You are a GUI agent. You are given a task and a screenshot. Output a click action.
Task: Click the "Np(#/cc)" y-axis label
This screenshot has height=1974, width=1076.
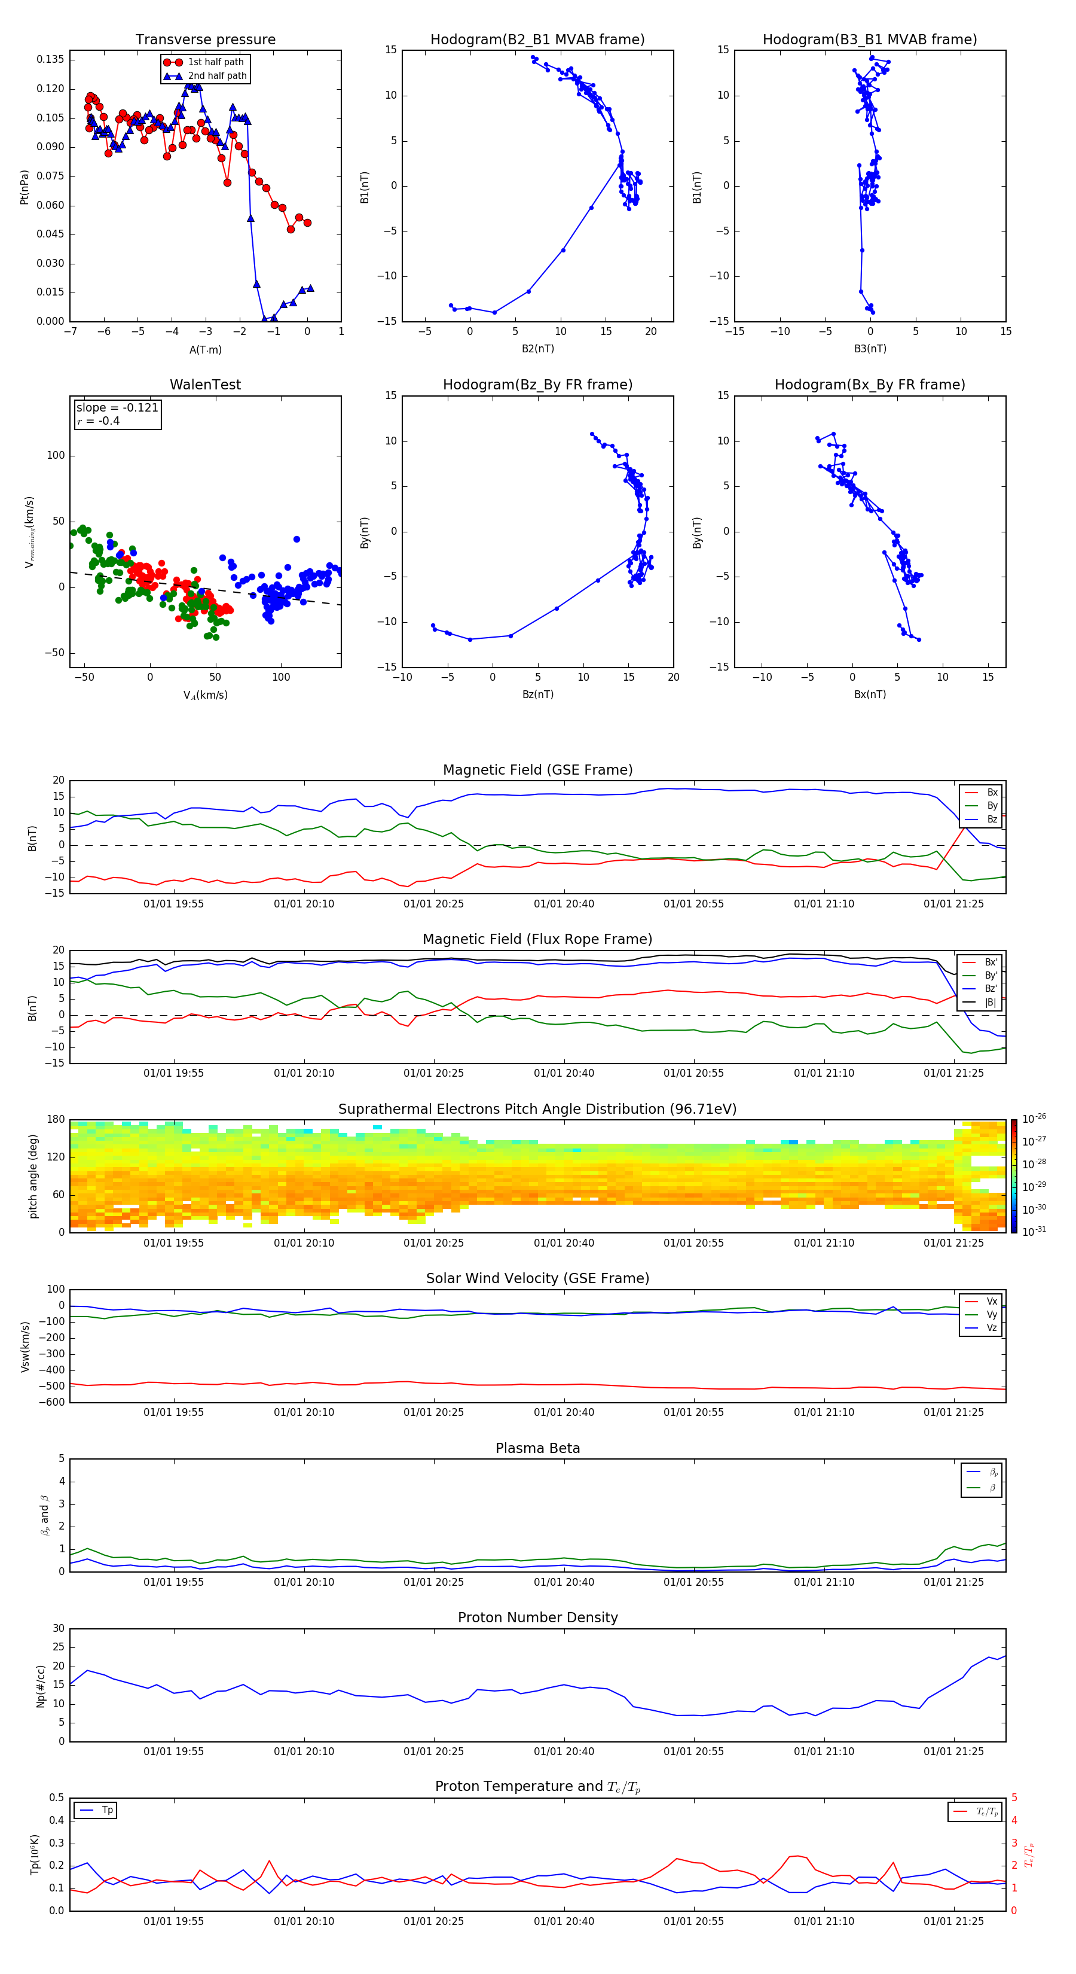click(41, 1686)
